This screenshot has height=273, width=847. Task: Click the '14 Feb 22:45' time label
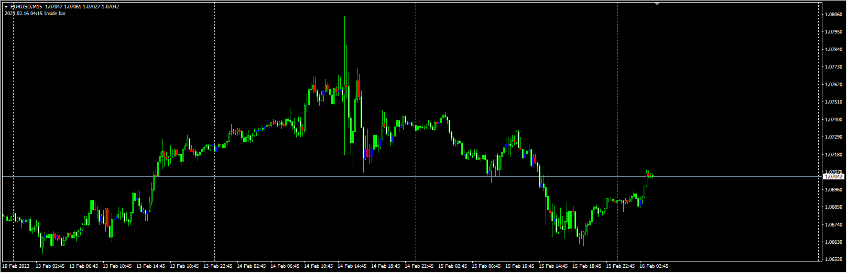click(x=419, y=266)
